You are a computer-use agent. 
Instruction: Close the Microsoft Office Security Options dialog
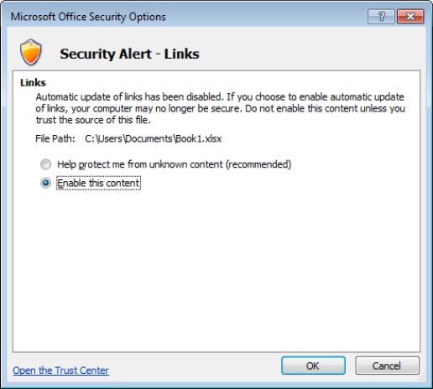410,17
